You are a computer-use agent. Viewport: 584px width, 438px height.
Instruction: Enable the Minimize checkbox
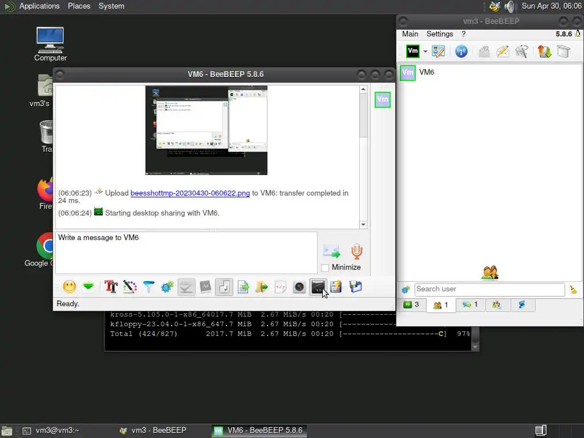[325, 268]
